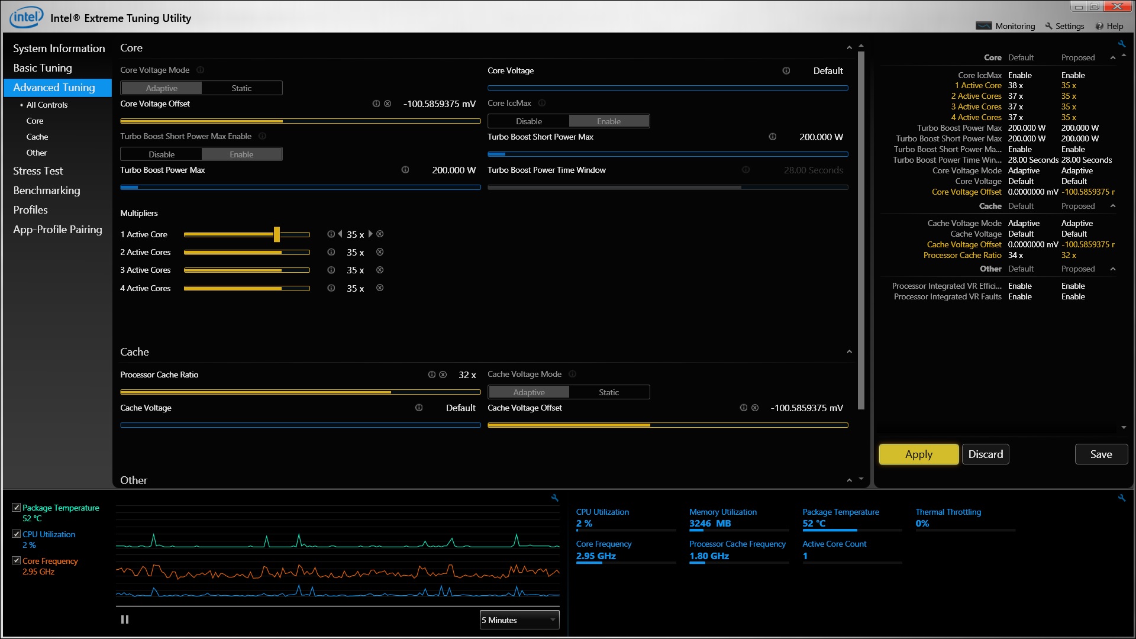Open Help question icon
This screenshot has width=1136, height=639.
1099,26
